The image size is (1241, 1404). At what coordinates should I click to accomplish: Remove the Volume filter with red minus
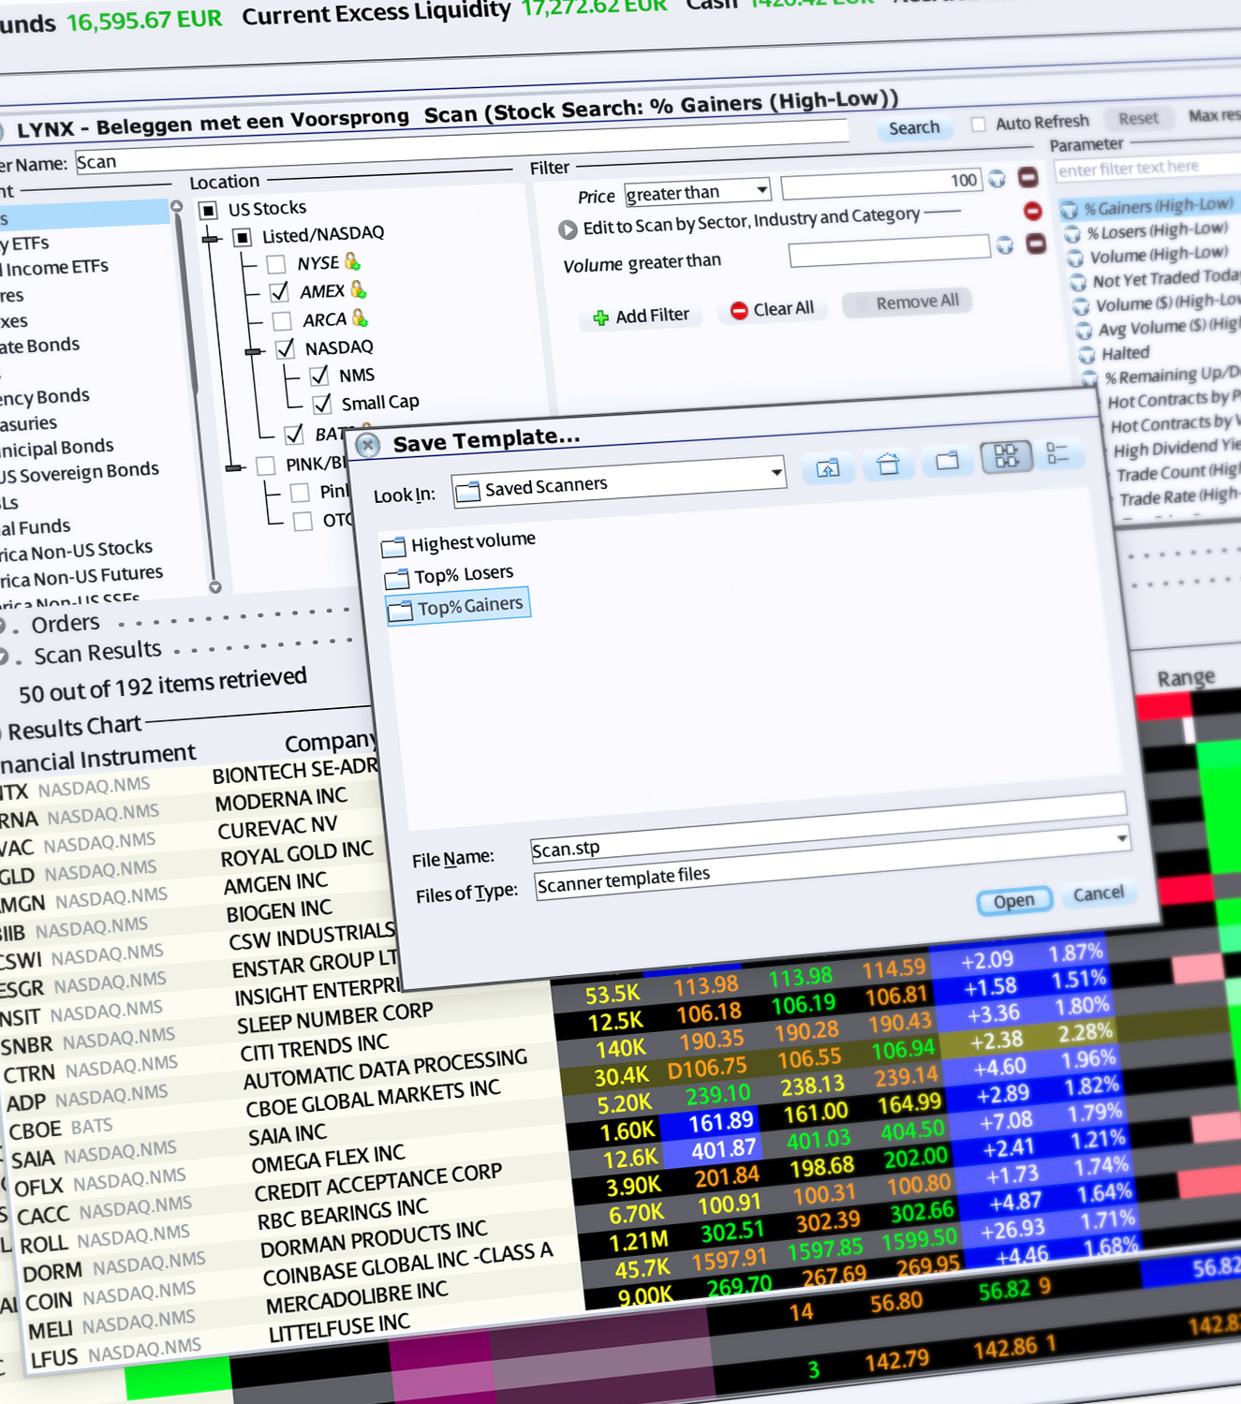(x=1036, y=244)
